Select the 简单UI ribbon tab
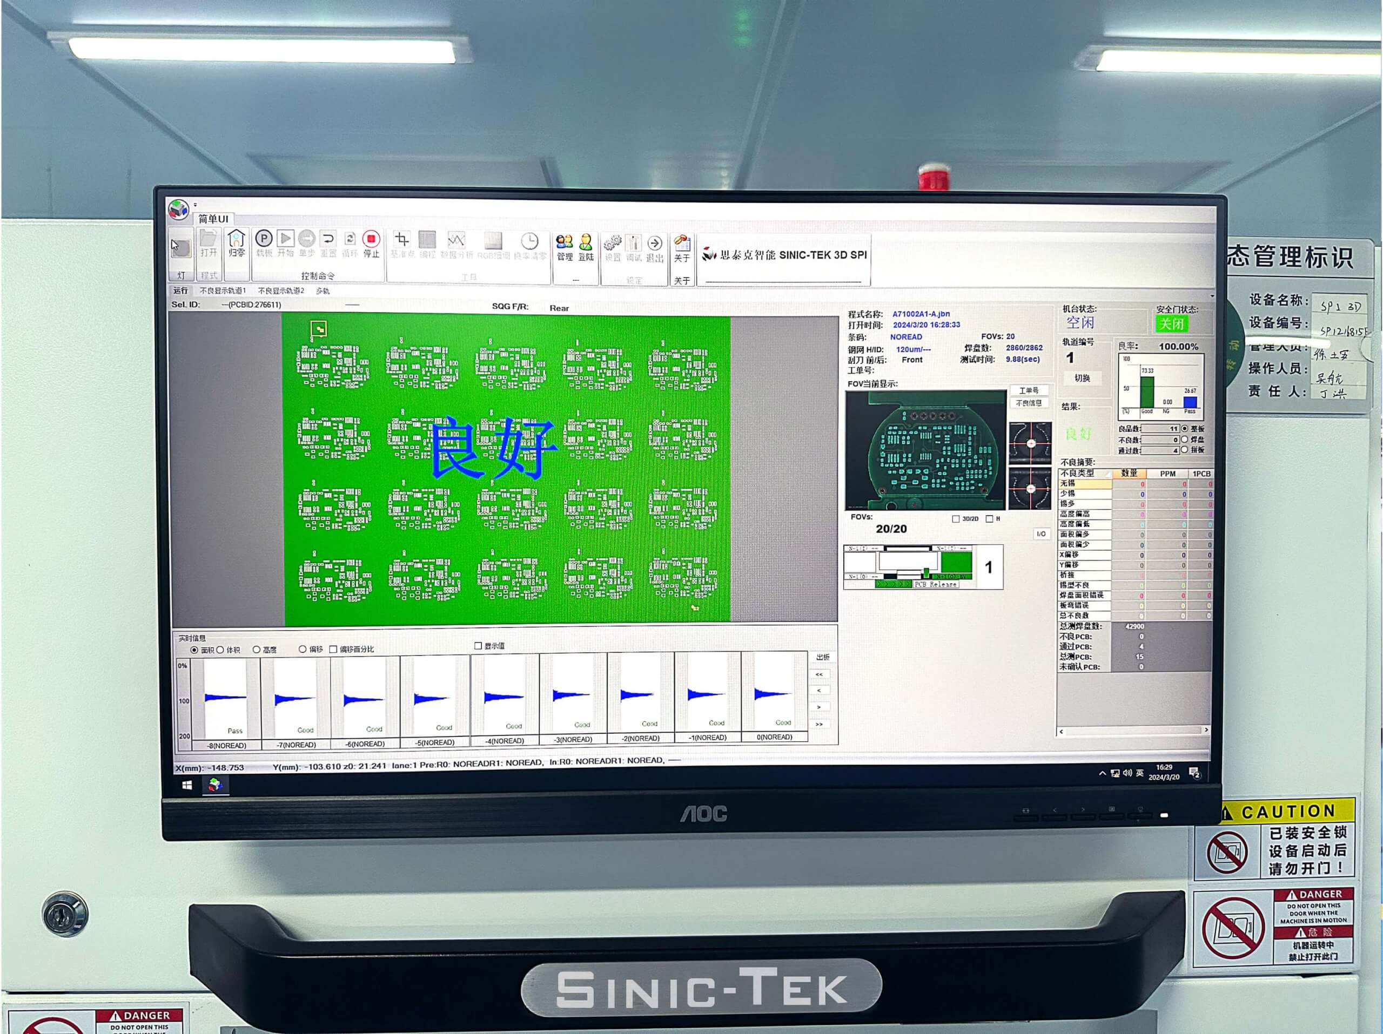Screen dimensions: 1383x1034 (213, 219)
